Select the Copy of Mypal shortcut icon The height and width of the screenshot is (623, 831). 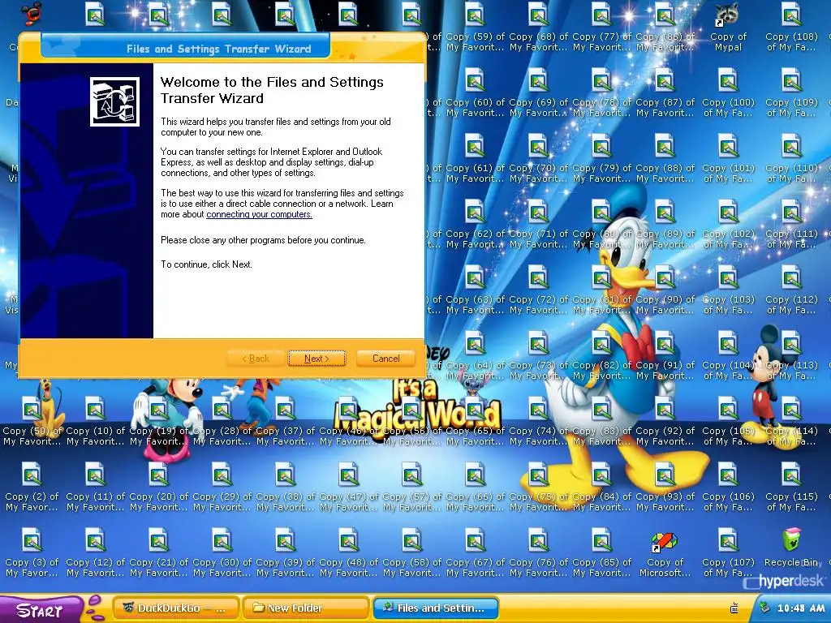[x=728, y=14]
